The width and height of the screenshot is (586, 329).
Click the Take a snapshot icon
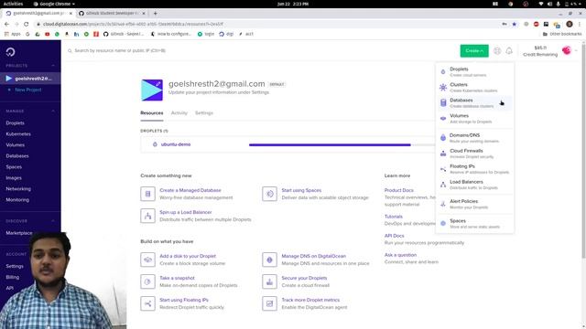[147, 281]
